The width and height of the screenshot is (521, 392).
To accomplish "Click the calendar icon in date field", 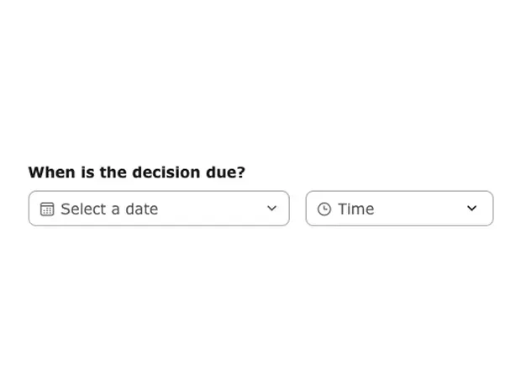I will (47, 209).
